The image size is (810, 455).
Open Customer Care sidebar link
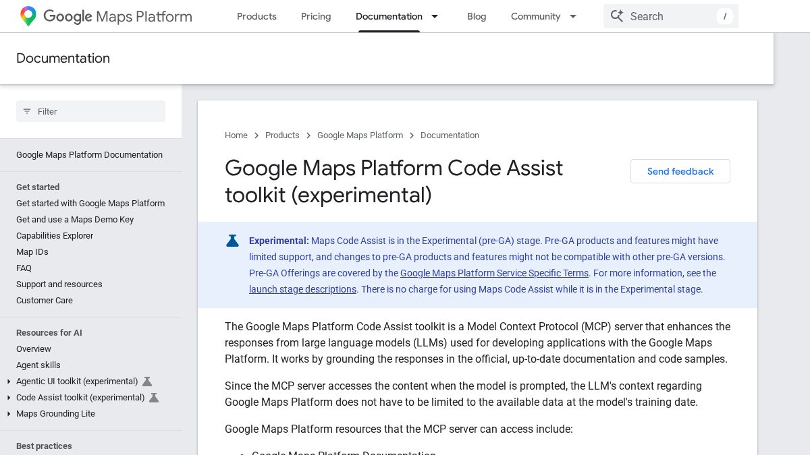(45, 301)
